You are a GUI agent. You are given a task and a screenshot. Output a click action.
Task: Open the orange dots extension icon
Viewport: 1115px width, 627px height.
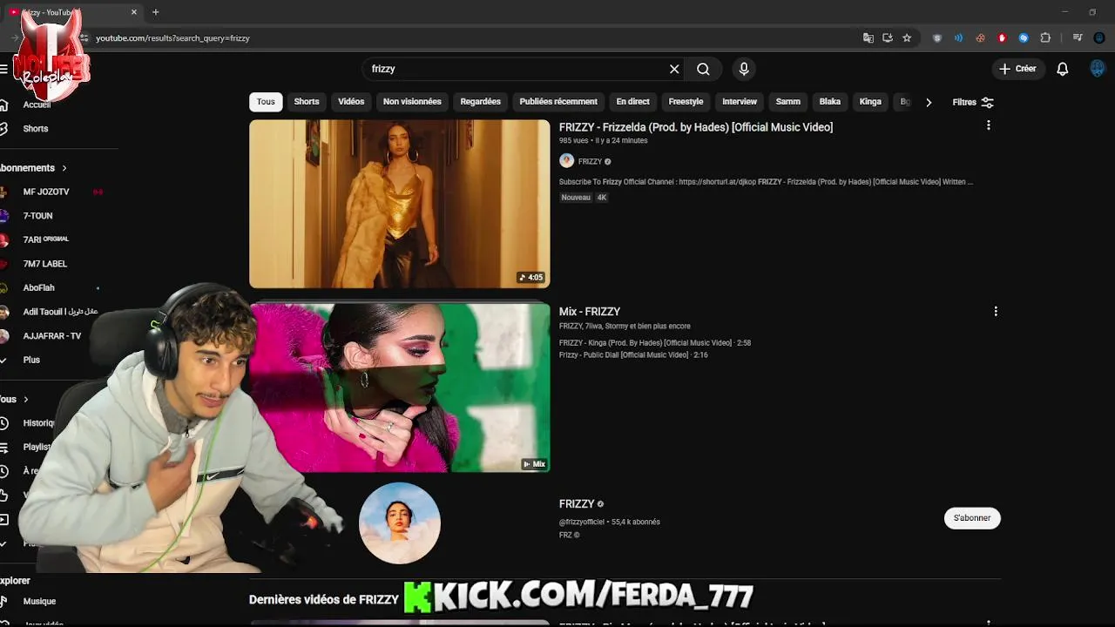point(980,38)
